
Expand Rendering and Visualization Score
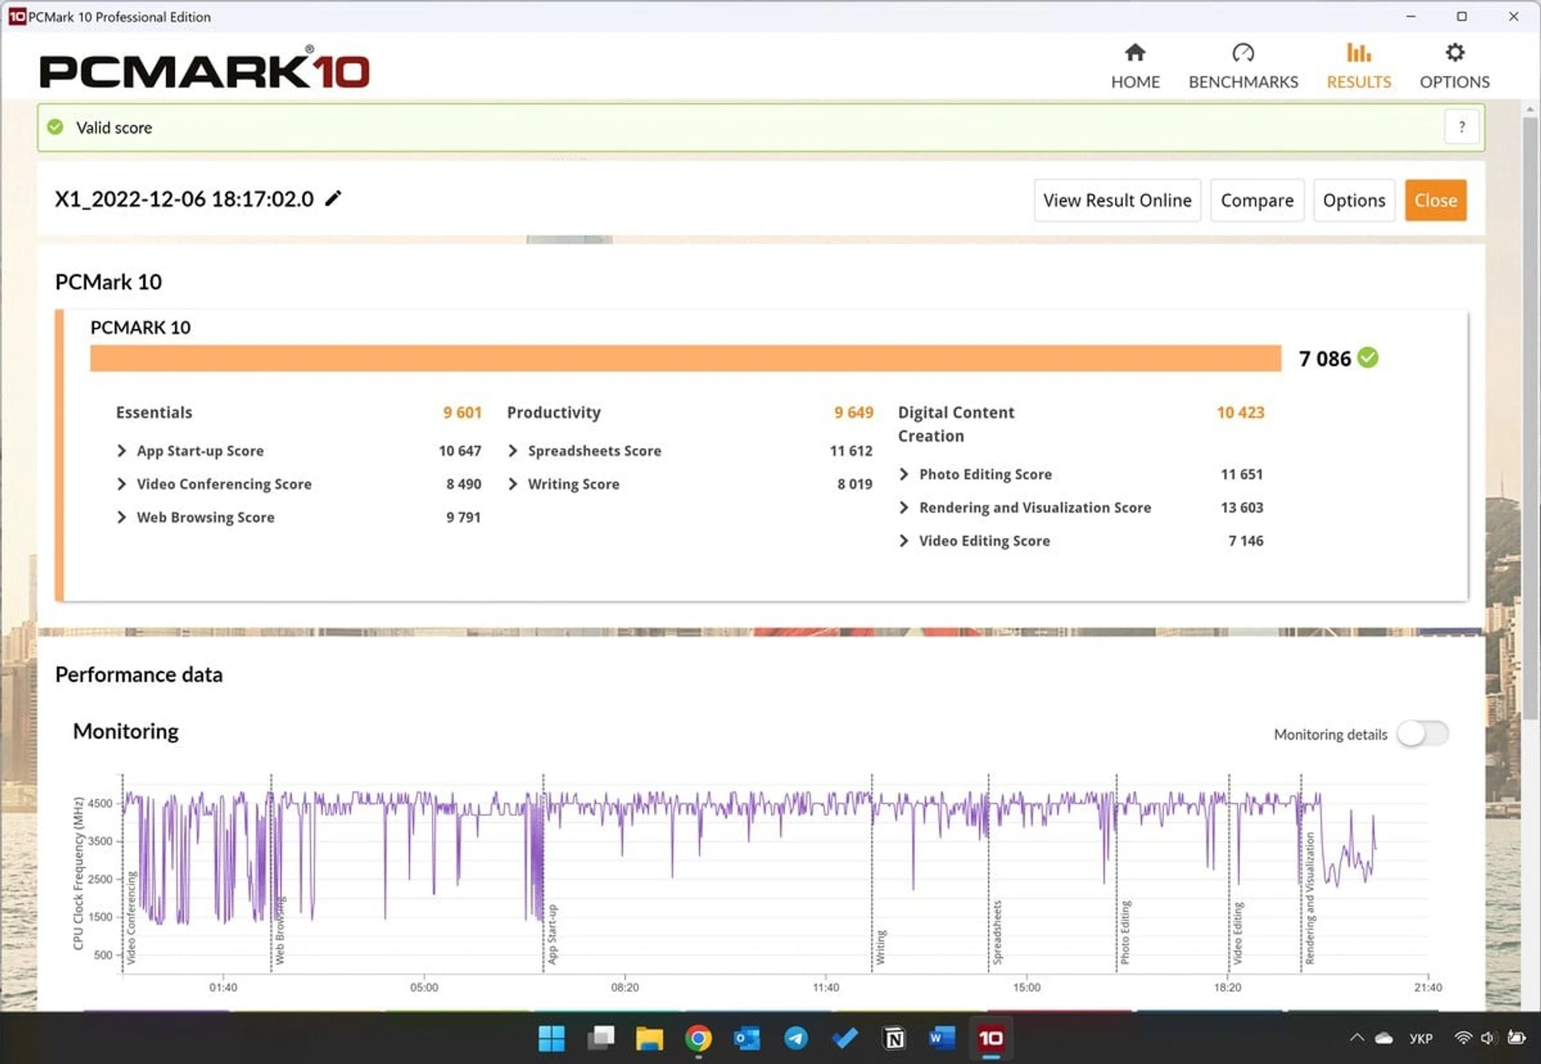(x=904, y=507)
